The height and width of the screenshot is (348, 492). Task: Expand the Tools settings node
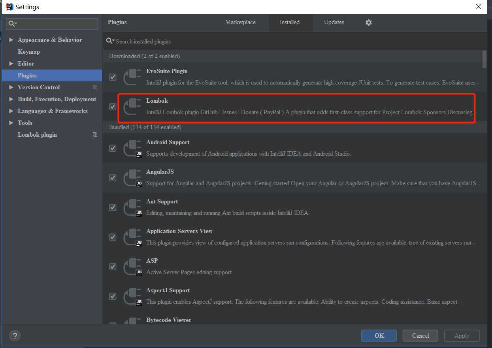(11, 123)
